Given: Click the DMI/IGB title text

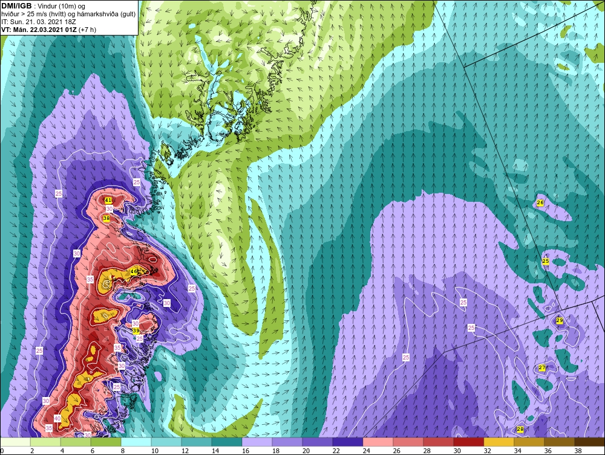Looking at the screenshot, I should (16, 6).
